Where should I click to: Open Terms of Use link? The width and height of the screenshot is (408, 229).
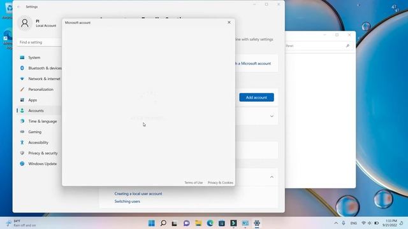[193, 183]
